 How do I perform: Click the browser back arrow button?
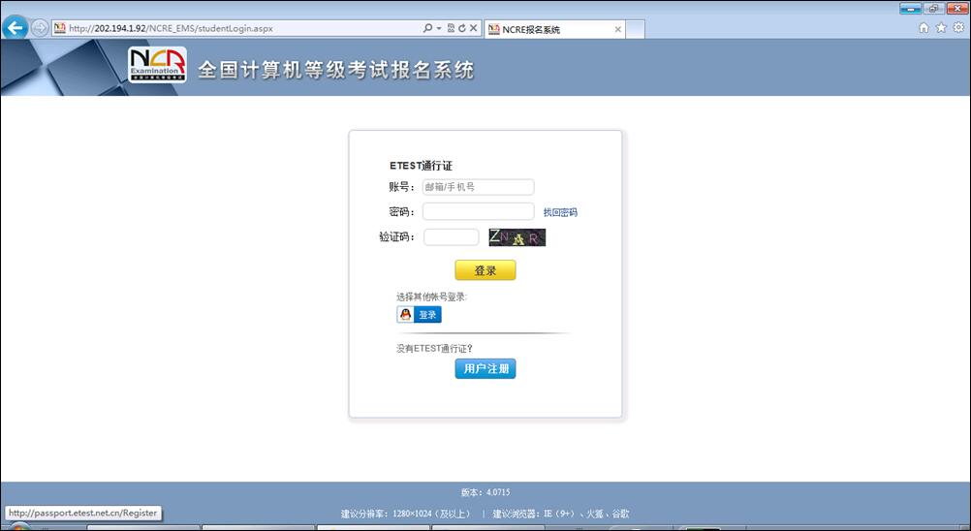(16, 27)
